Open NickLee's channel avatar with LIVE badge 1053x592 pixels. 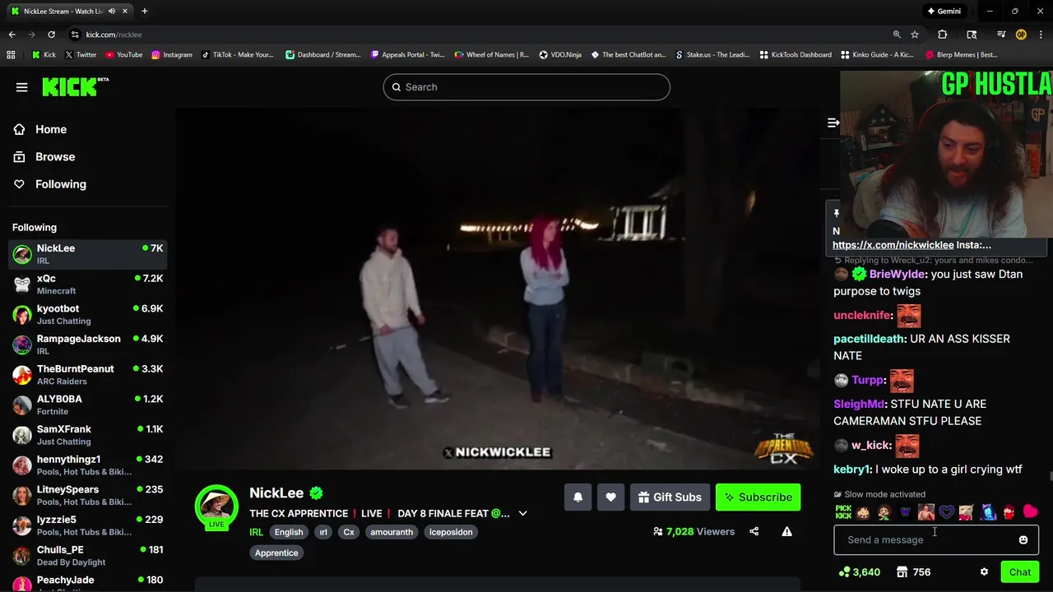click(216, 506)
